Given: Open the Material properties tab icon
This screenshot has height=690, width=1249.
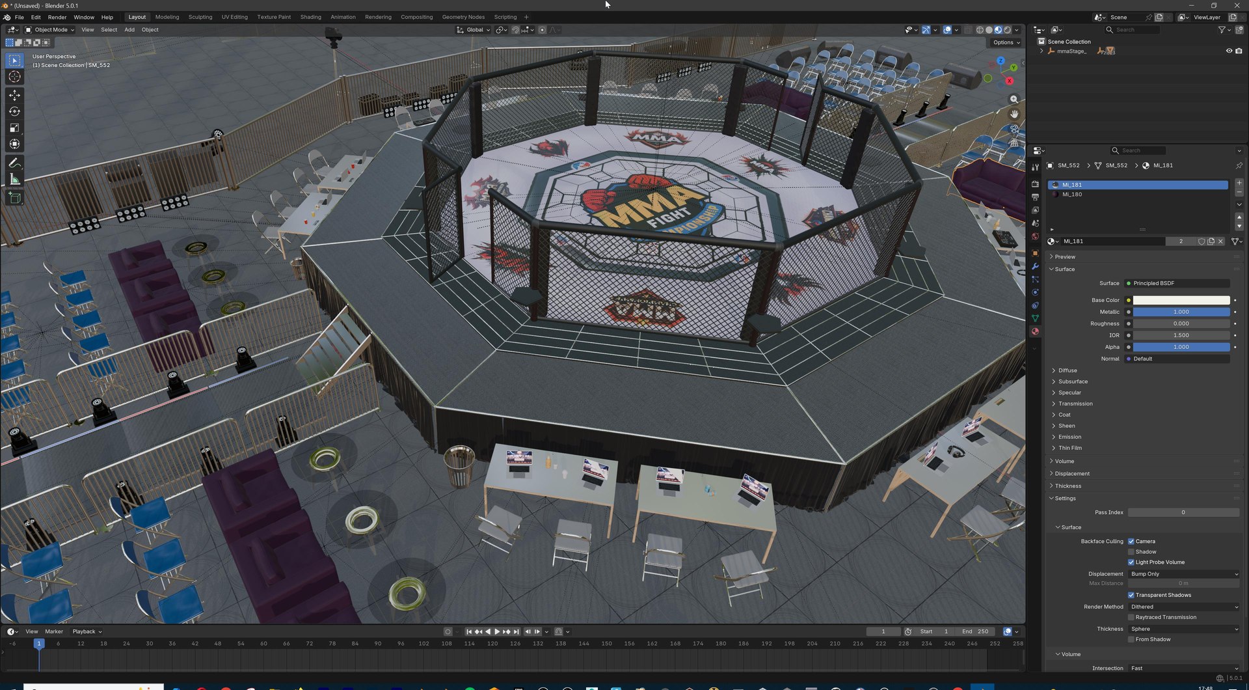Looking at the screenshot, I should click(1035, 331).
